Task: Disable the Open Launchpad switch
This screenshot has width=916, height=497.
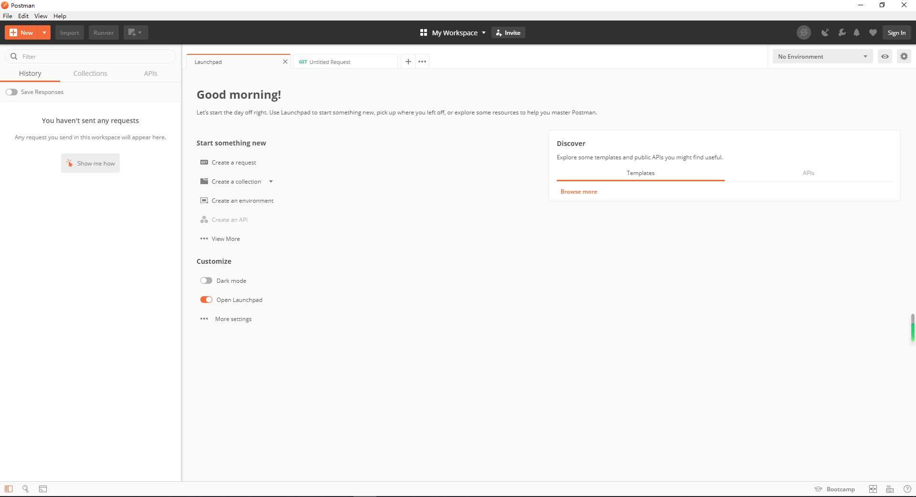Action: (206, 300)
